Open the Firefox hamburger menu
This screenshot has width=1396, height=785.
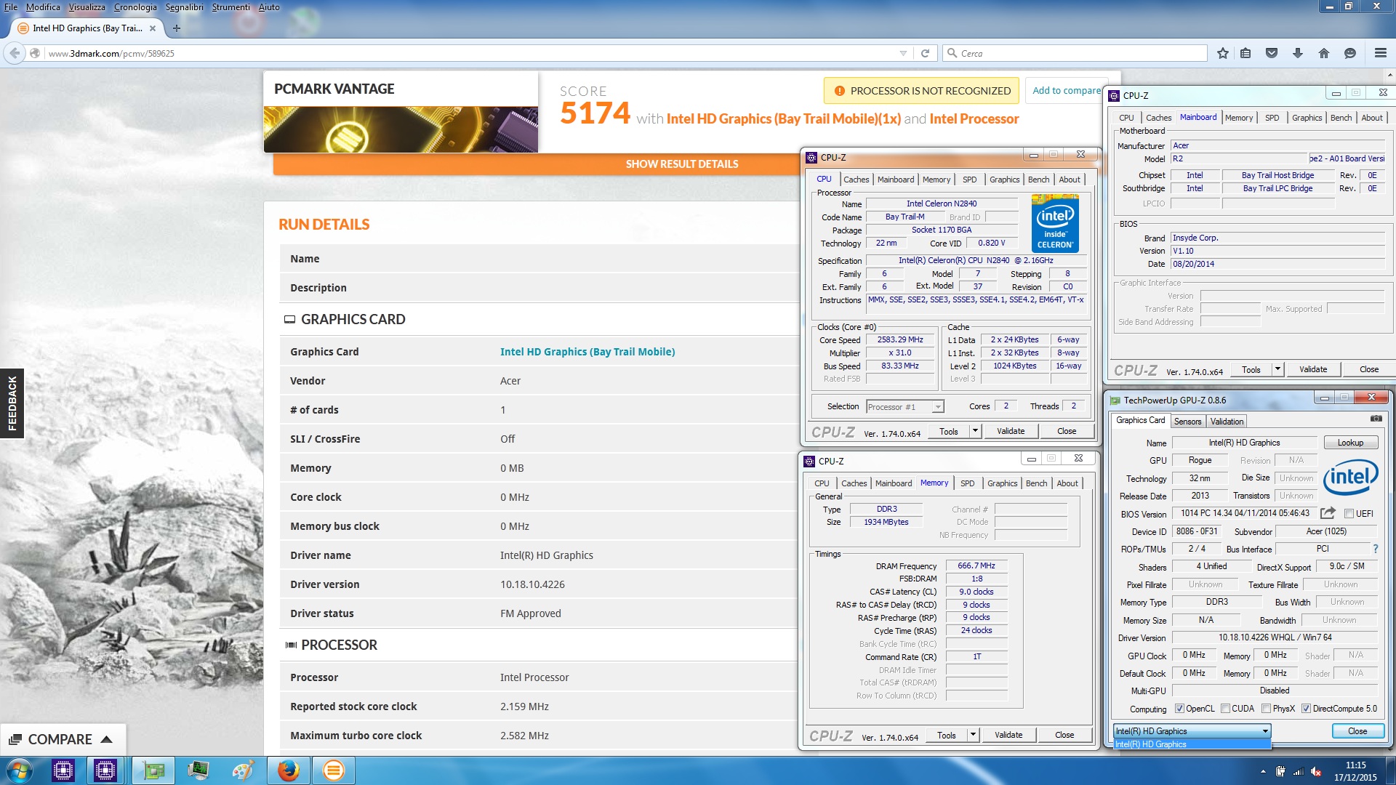1381,53
